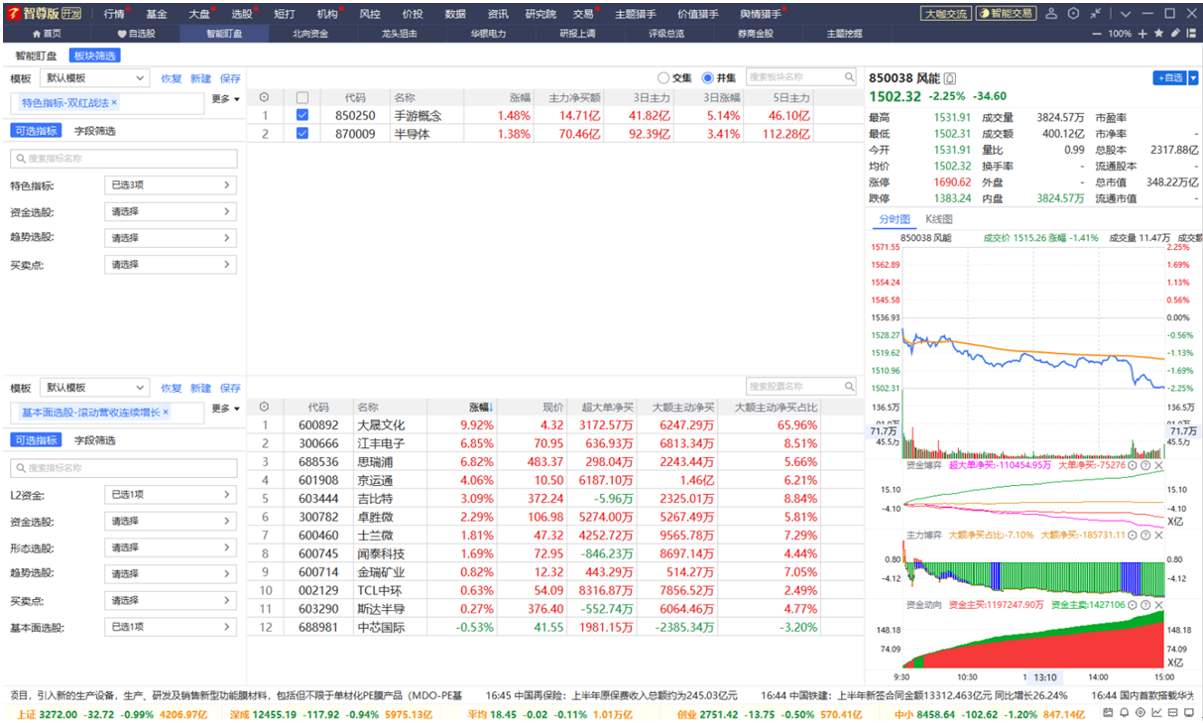Viewport: 1203px width, 723px height.
Task: Click the 智能交易 button
Action: 1006,14
